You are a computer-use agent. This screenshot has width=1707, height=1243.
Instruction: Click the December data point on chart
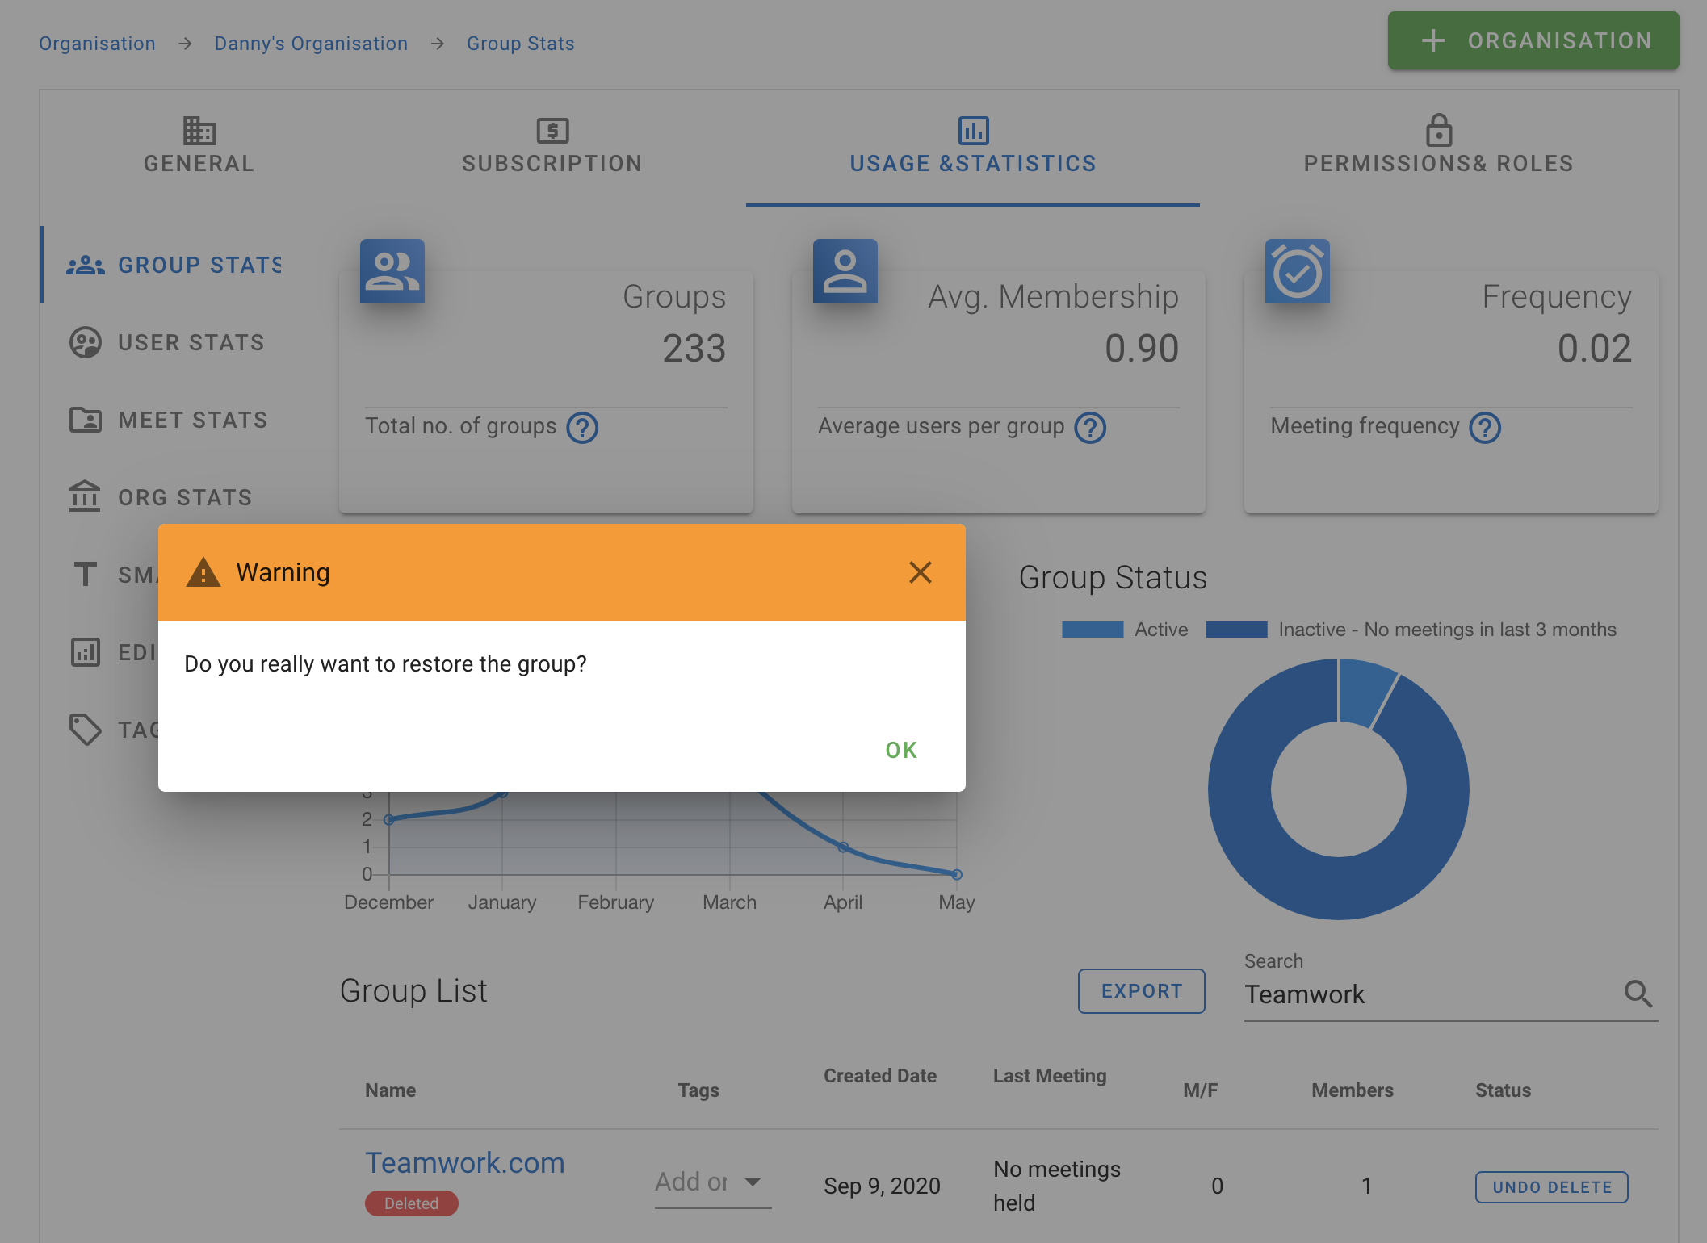click(x=388, y=819)
